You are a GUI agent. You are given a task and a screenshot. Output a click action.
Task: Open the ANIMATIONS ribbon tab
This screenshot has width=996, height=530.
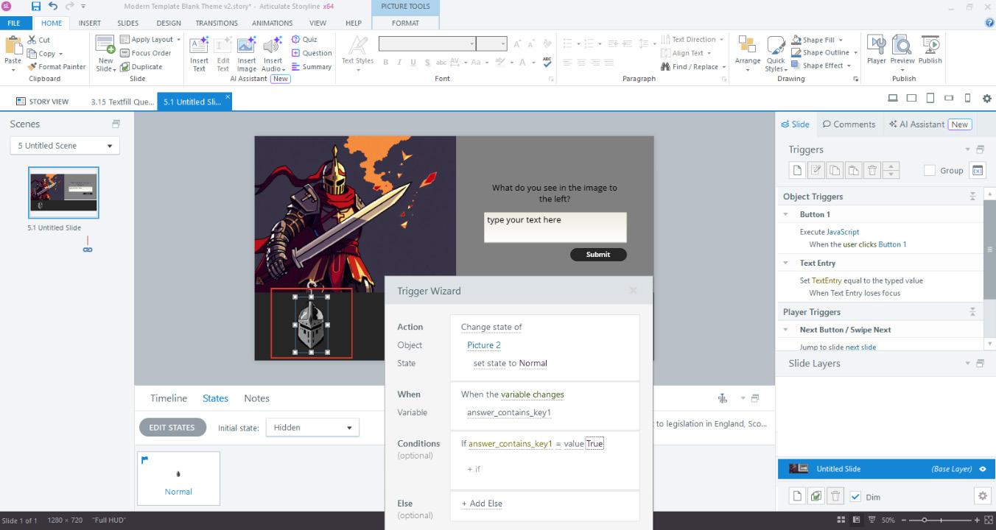pos(273,23)
